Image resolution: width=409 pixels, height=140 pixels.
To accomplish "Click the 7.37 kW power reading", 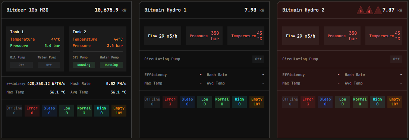I will coord(392,10).
